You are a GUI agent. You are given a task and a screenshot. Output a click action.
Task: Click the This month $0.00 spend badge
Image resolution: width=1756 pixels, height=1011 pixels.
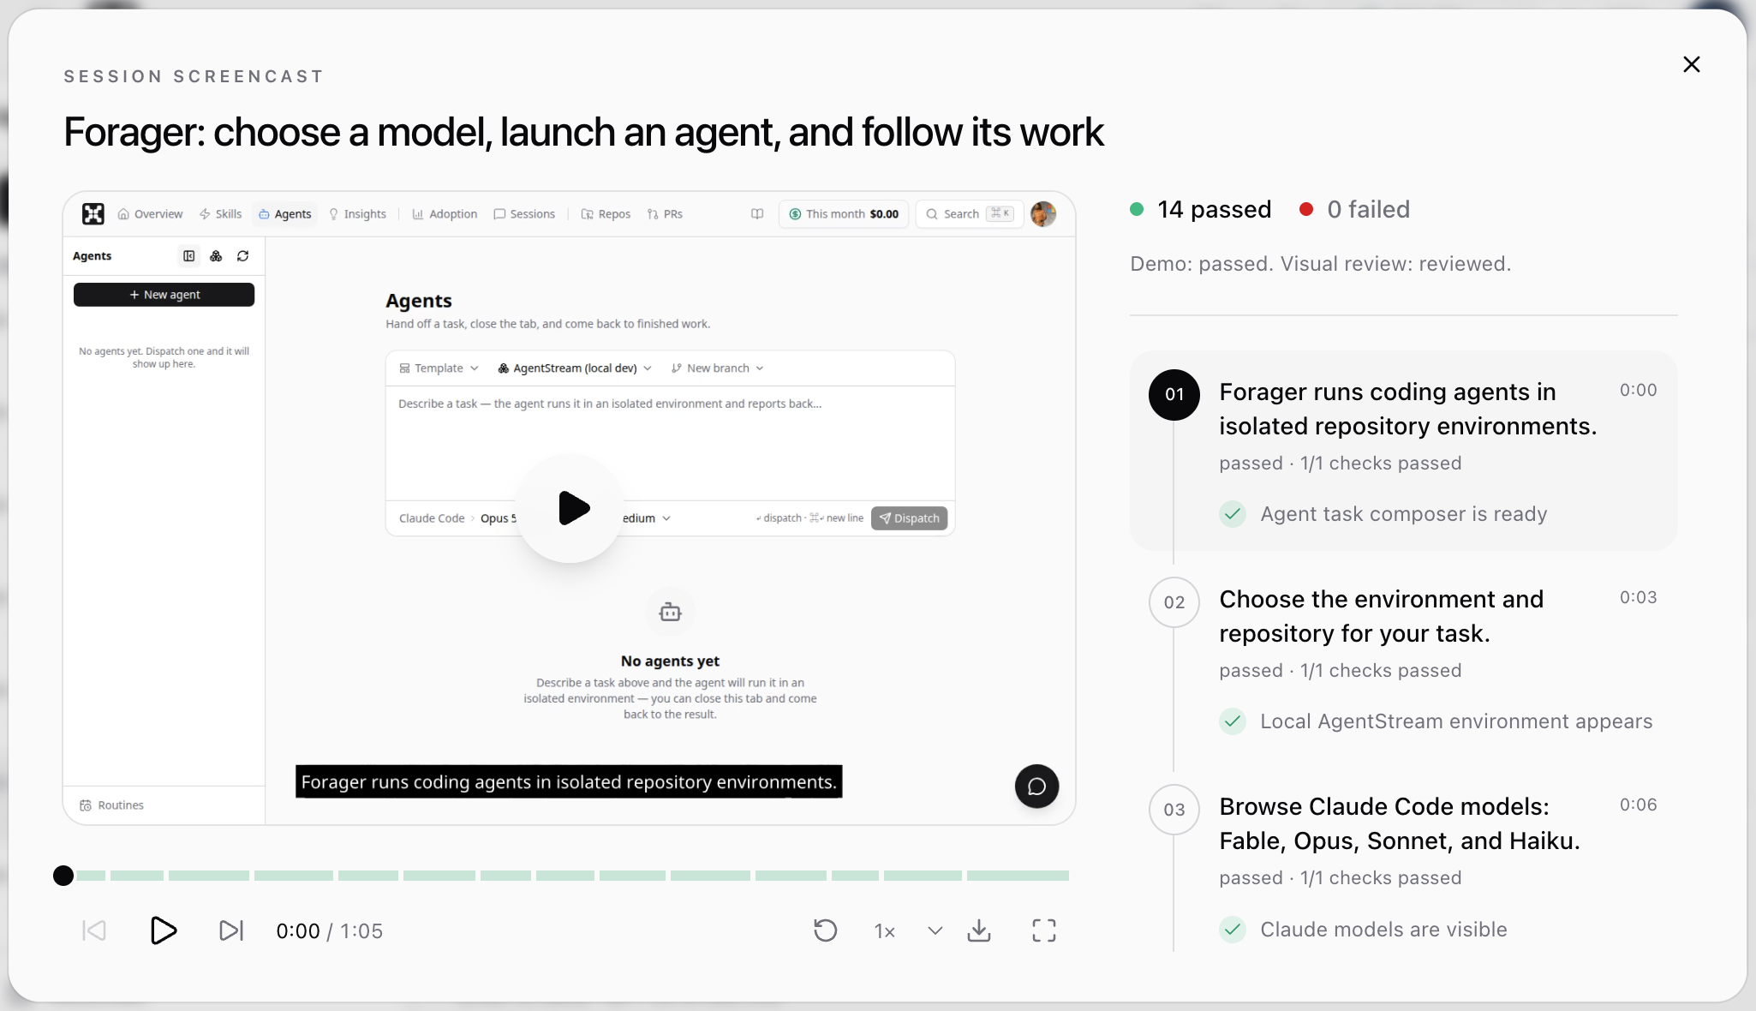pyautogui.click(x=844, y=214)
